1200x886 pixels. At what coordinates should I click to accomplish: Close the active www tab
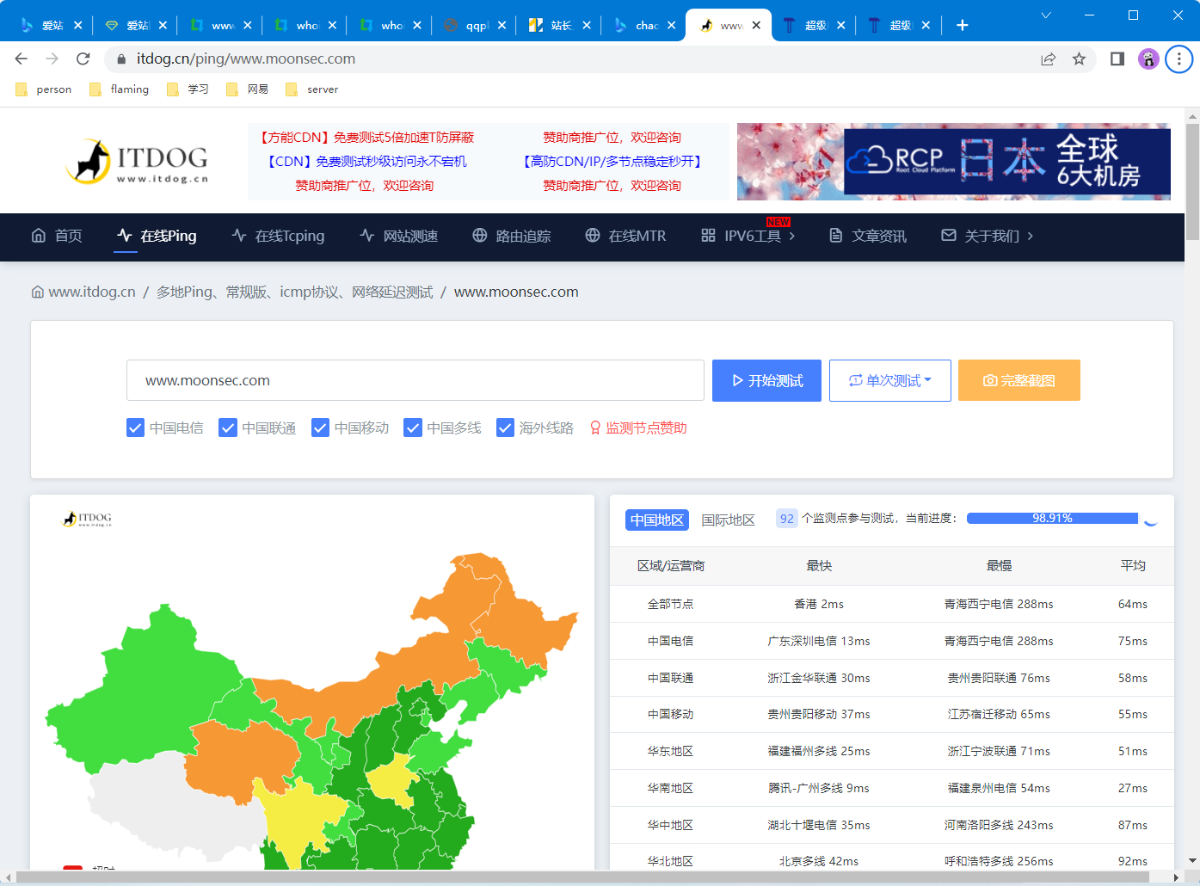pyautogui.click(x=756, y=25)
